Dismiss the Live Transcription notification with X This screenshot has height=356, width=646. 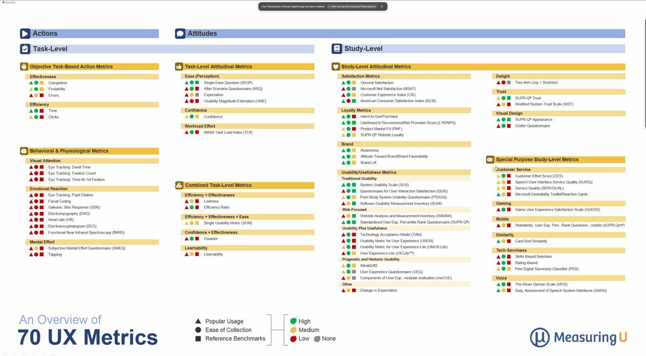click(382, 6)
